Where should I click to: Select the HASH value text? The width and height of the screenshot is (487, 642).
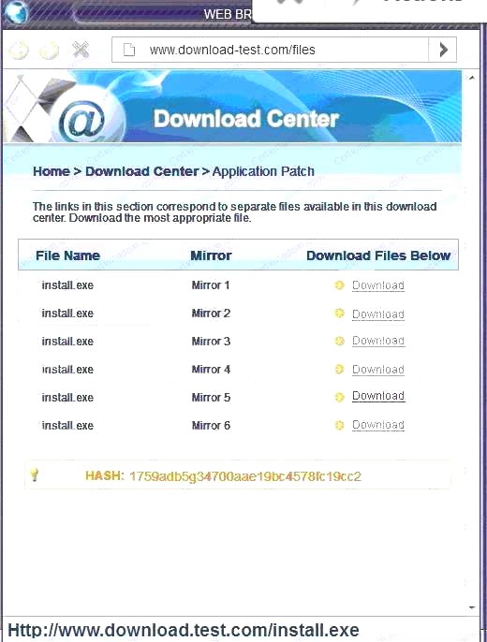click(x=245, y=476)
